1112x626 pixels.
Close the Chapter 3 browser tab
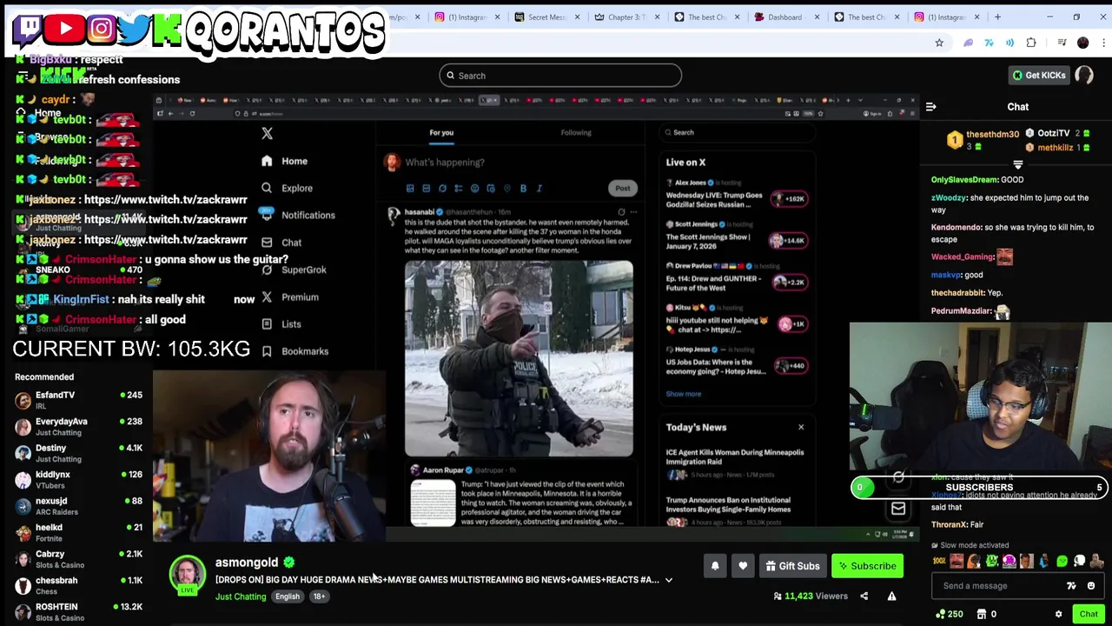[657, 17]
